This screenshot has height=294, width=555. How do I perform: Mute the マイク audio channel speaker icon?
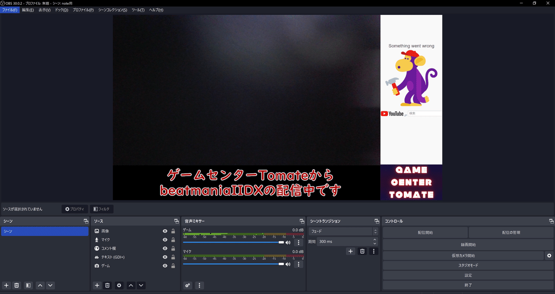tap(288, 264)
